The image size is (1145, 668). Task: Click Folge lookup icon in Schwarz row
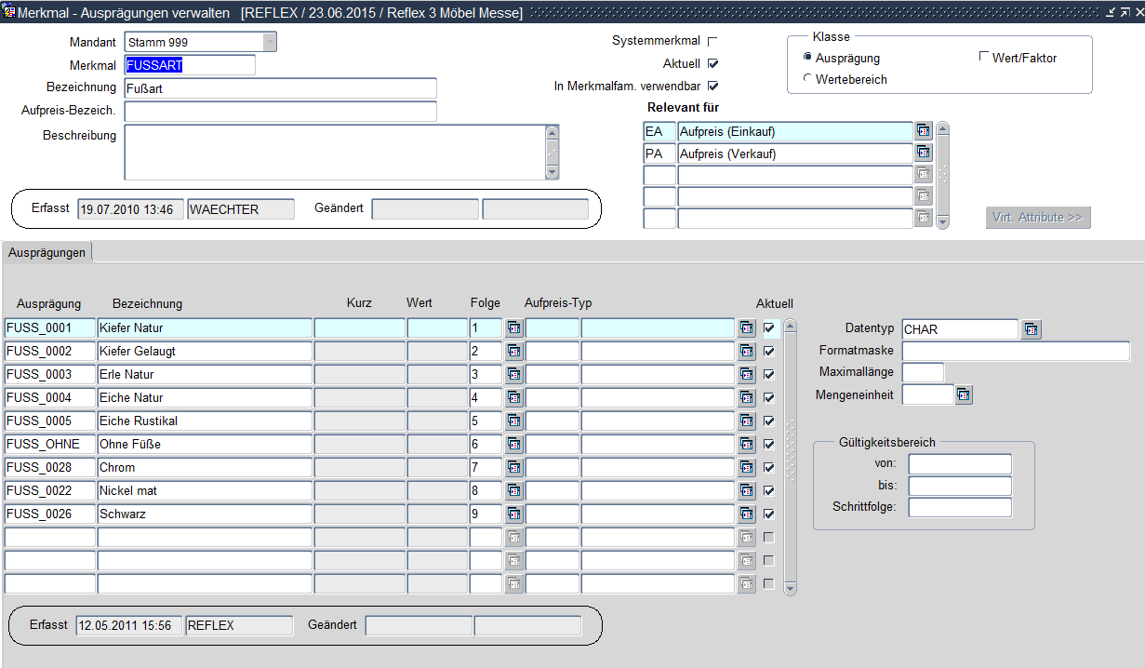click(514, 514)
